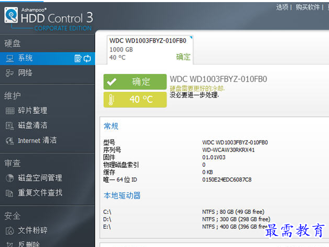Open the report notes icon beside 系统
Screen dimensions: 329x247
click(78, 58)
